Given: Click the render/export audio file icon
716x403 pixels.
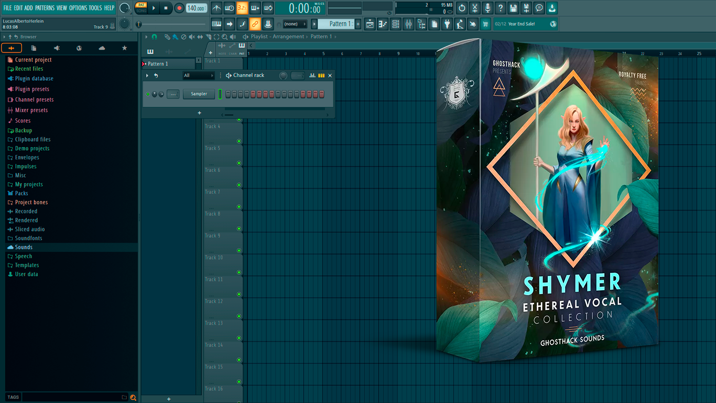Looking at the screenshot, I should click(x=526, y=8).
